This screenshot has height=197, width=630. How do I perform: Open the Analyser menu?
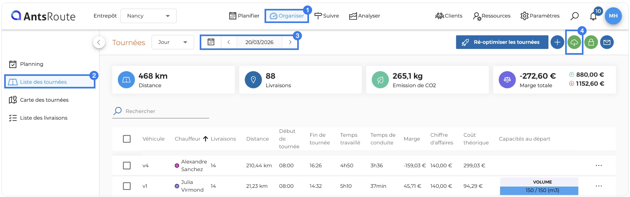pos(364,16)
